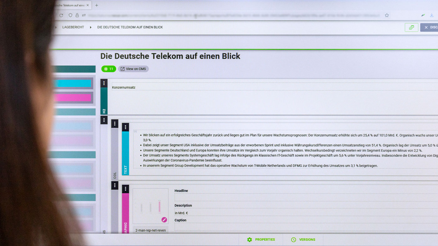Click into the Headline field
The width and height of the screenshot is (438, 246).
click(306, 198)
